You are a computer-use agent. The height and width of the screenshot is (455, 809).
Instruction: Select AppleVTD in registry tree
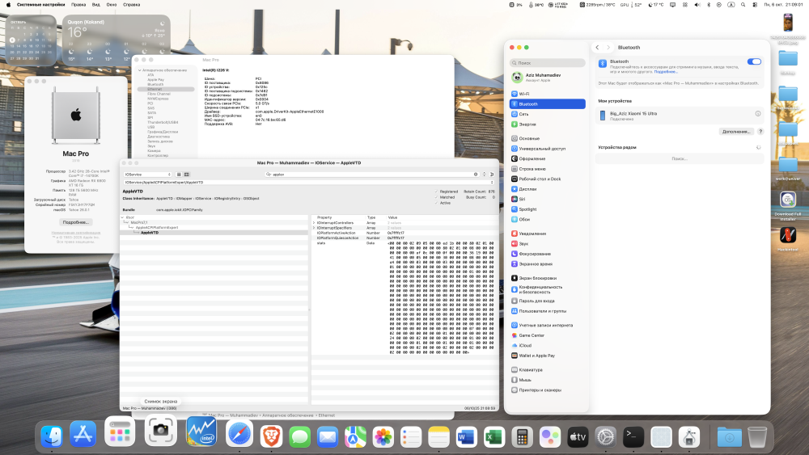click(x=150, y=233)
